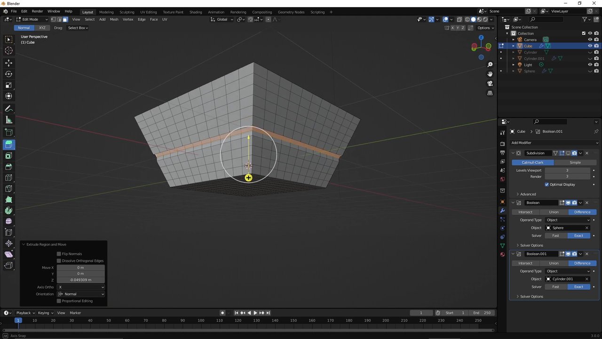Enable Dissolve Orthogonal Edges checkbox
This screenshot has width=602, height=339.
[x=59, y=261]
